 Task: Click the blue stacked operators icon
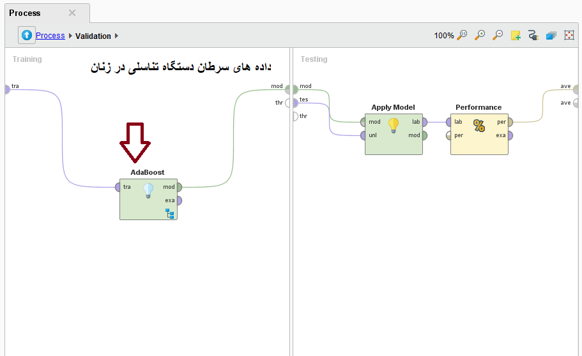pos(551,36)
